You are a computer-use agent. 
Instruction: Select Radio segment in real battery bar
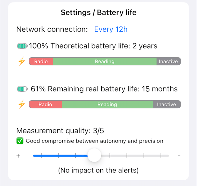45,104
